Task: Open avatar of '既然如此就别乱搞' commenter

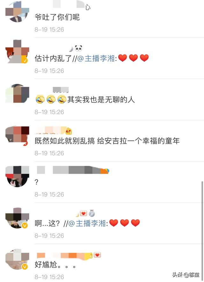Action: click(17, 135)
